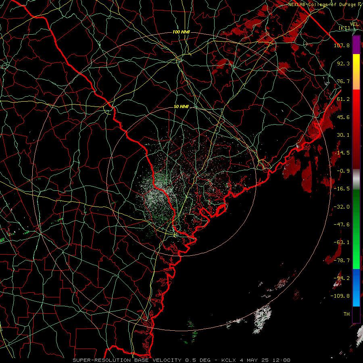Click the -63.1 legend value
This screenshot has width=363, height=363.
(x=342, y=242)
